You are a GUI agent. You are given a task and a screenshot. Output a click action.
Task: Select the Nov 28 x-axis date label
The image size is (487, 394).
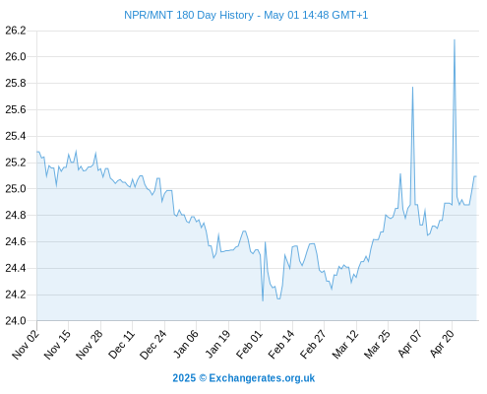click(x=90, y=344)
